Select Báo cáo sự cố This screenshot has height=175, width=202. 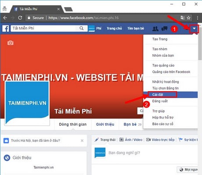163,124
